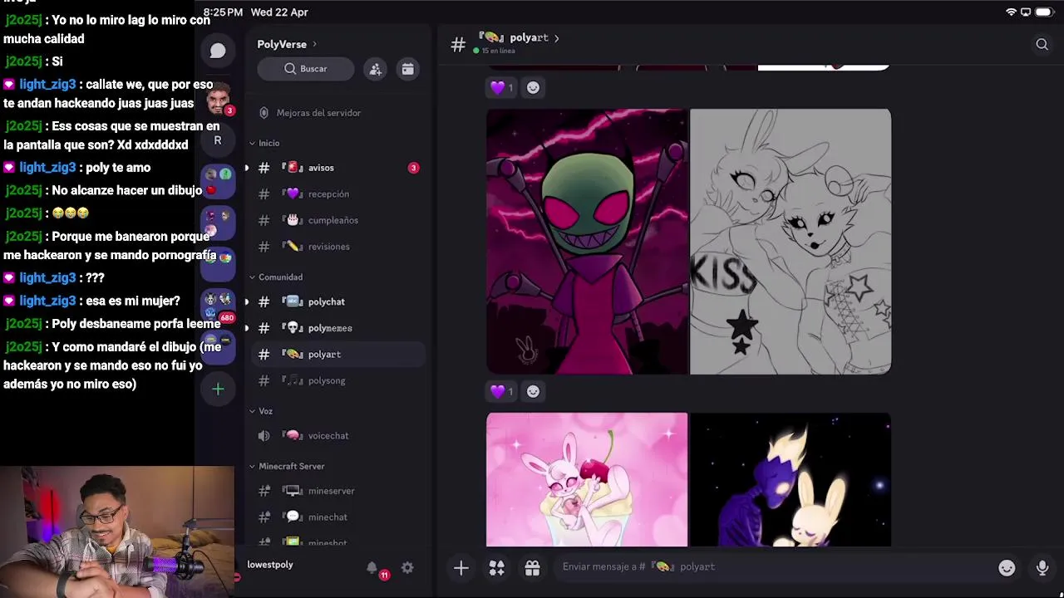This screenshot has height=598, width=1064.
Task: Expand threads arrow beside polychat channel
Action: click(246, 302)
